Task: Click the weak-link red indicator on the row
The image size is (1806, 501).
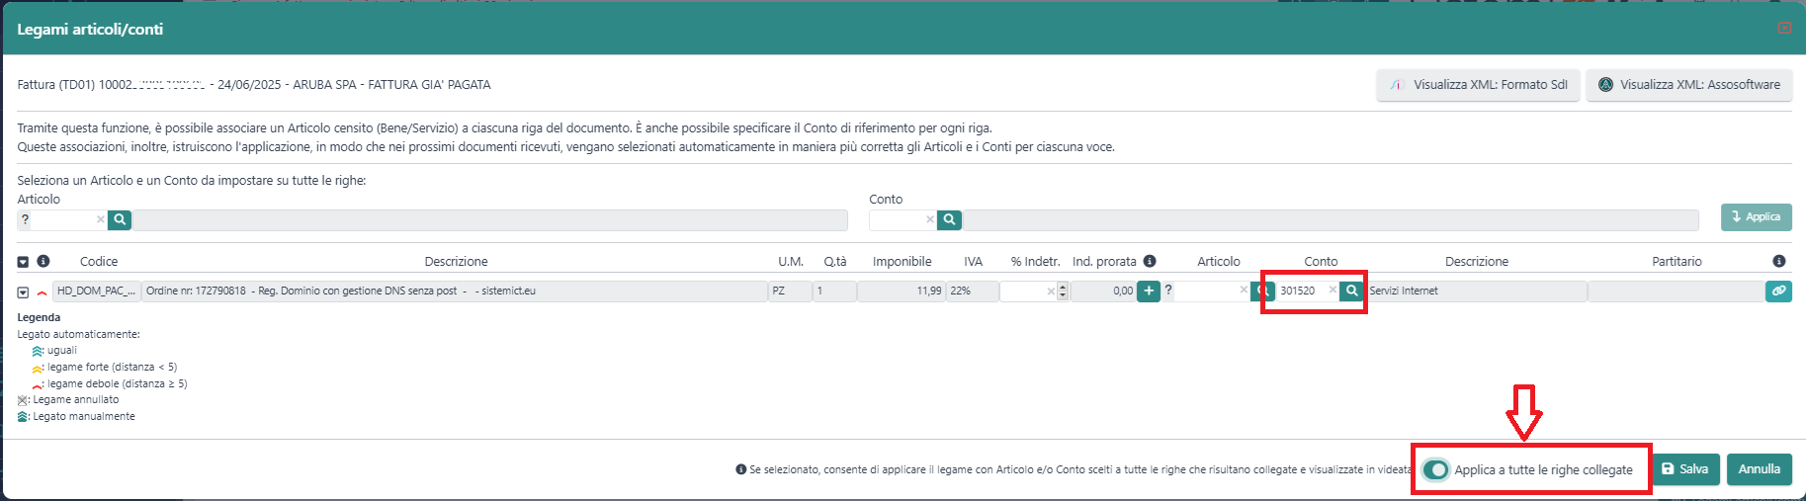Action: click(x=42, y=292)
